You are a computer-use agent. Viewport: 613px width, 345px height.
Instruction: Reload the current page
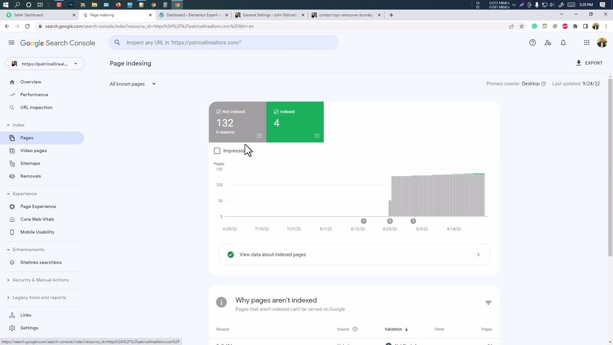pyautogui.click(x=27, y=26)
